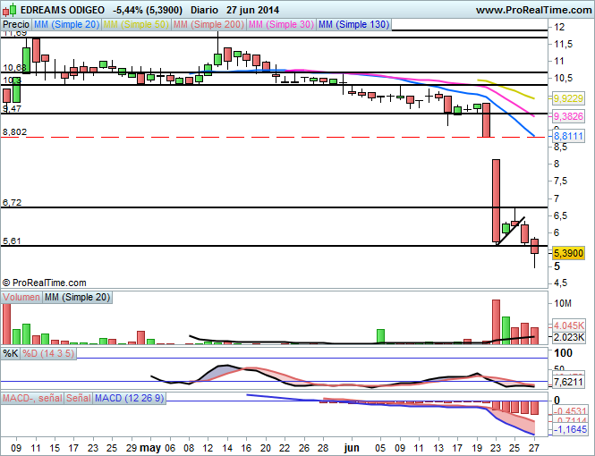Viewport: 595px width, 456px height.
Task: Open the MM (Simple 20) price label
Action: click(66, 25)
